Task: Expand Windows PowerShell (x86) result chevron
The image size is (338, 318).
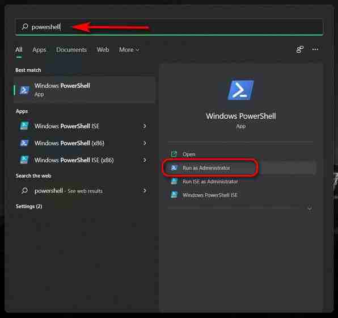Action: pos(145,143)
